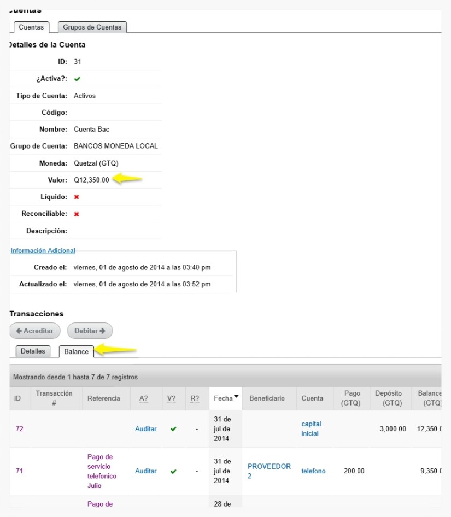Switch to Grupos de Cuentas tab

pyautogui.click(x=92, y=27)
